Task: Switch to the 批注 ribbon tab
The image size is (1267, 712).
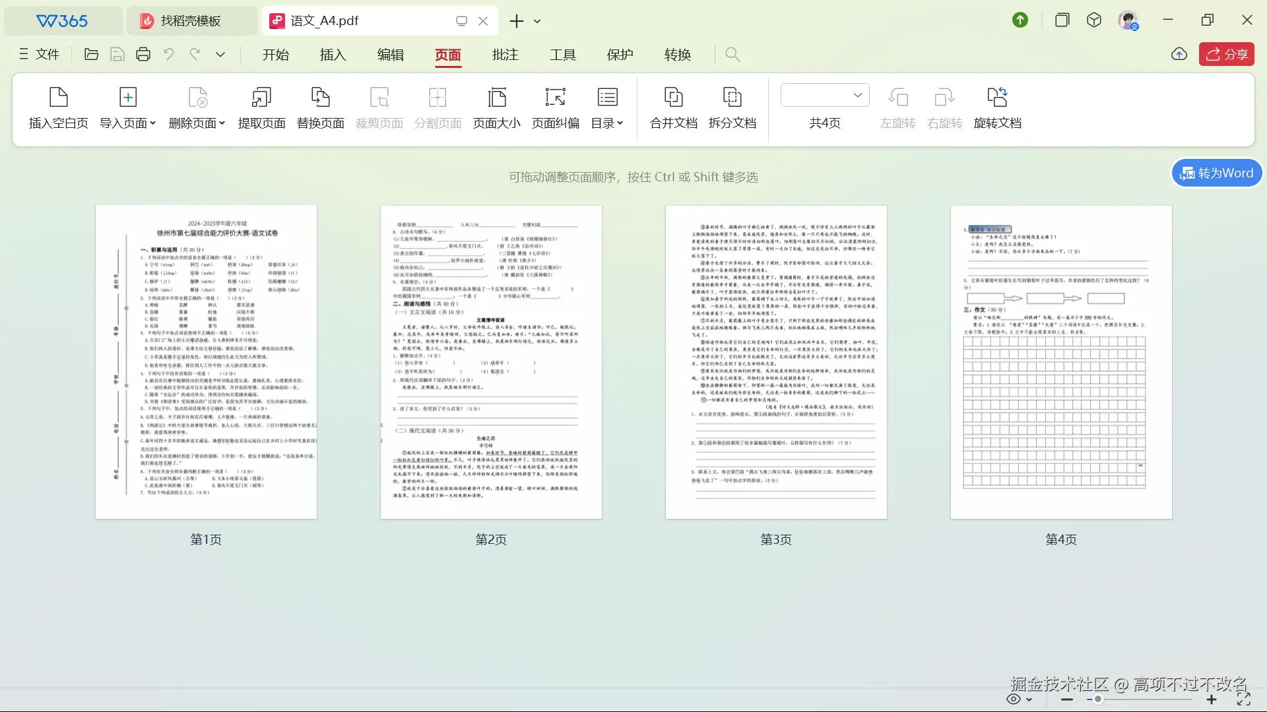Action: tap(505, 55)
